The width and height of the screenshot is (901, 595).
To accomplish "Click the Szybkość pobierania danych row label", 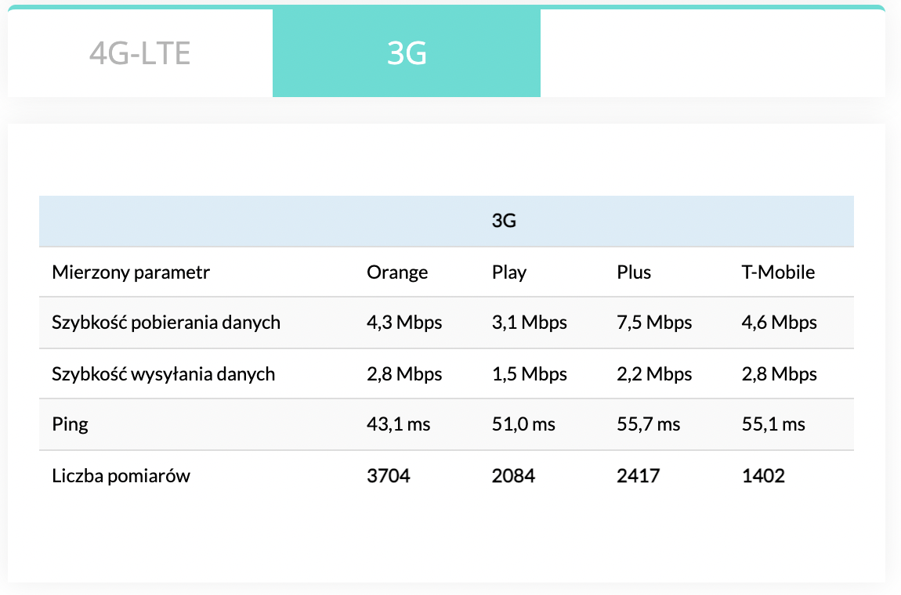I will 166,323.
